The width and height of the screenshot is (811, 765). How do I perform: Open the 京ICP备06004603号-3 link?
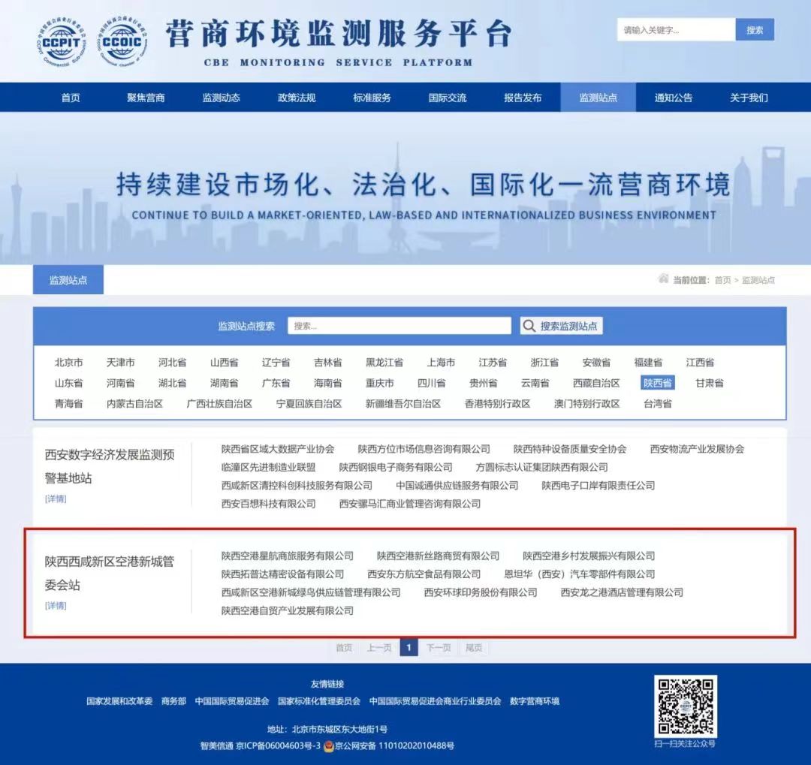pos(279,746)
